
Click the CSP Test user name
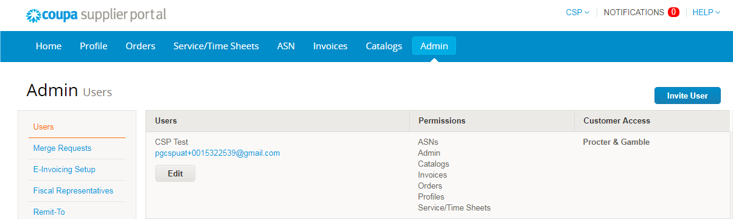(x=172, y=142)
